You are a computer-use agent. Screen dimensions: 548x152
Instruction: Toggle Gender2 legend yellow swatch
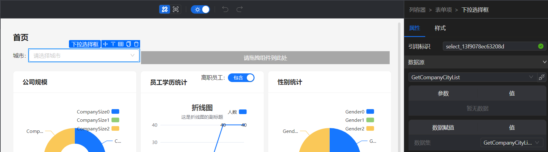(370, 129)
